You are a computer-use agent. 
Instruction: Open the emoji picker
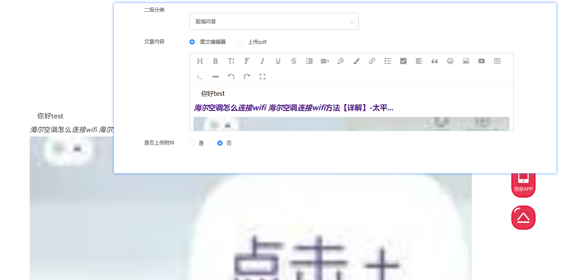click(x=450, y=61)
